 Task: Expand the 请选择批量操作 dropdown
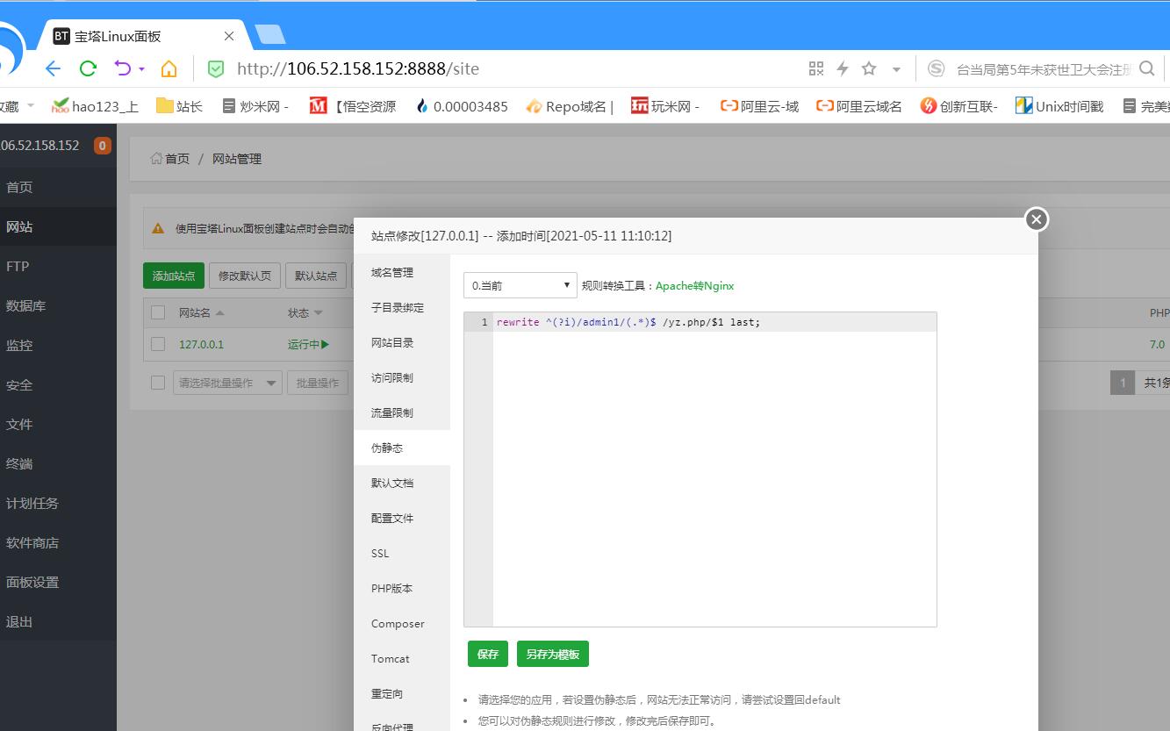(x=227, y=383)
